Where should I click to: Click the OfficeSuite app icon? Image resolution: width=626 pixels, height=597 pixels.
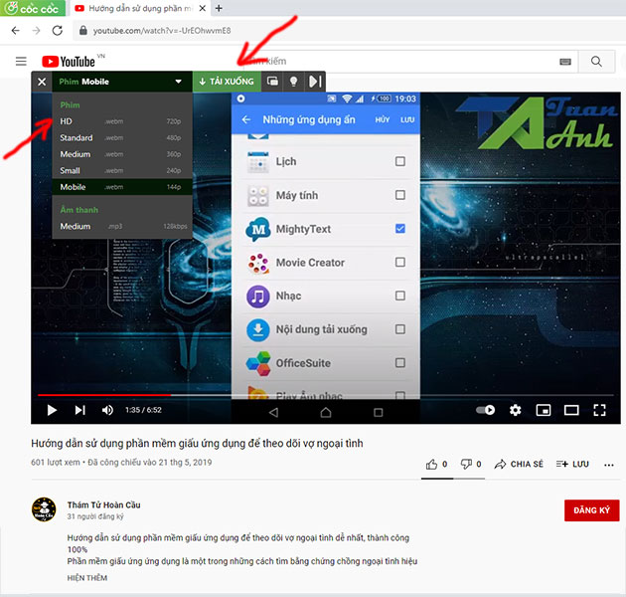coord(258,363)
